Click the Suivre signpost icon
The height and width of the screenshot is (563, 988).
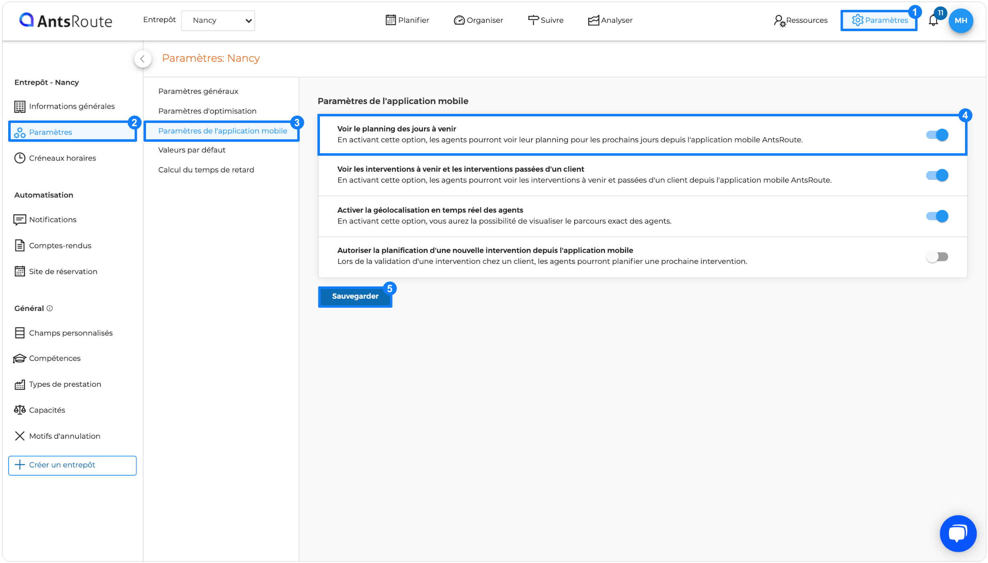click(533, 20)
